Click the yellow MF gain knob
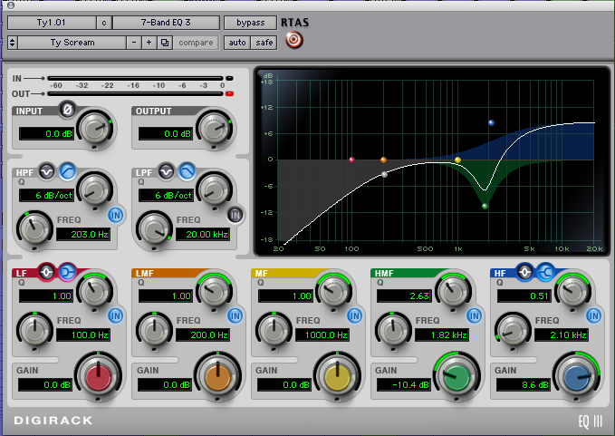Screen dimensions: 615x436 pos(337,377)
